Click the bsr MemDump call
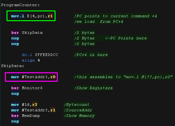Viewport: 175px width, 126px height. [25, 116]
